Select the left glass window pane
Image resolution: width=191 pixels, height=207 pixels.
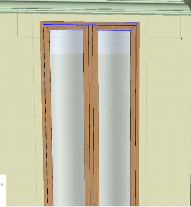click(67, 117)
